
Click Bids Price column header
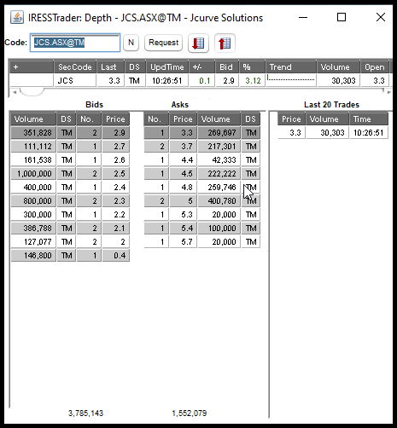point(115,119)
